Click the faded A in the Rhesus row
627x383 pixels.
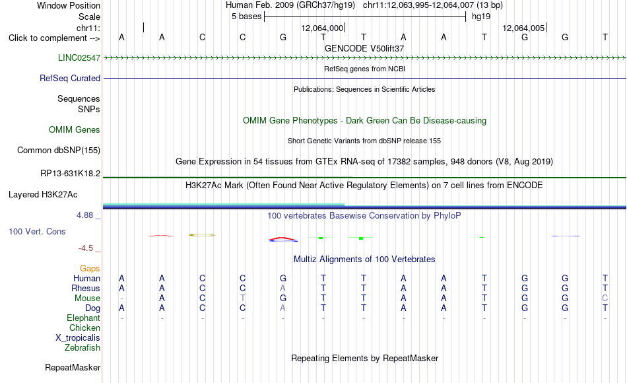pos(282,288)
